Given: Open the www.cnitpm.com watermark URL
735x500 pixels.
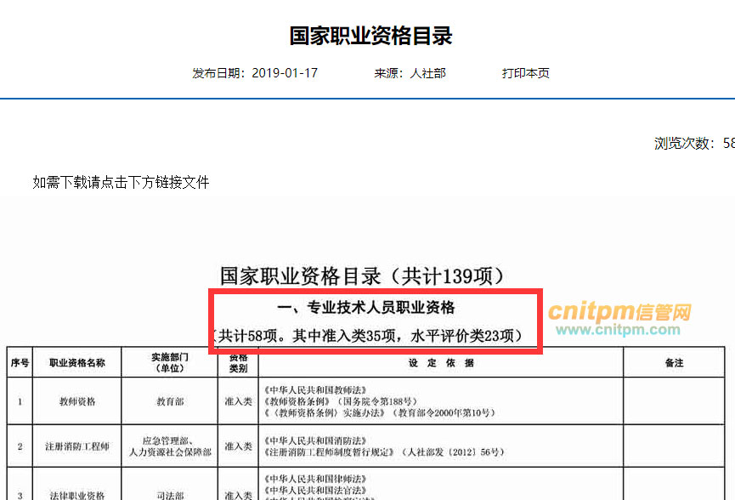Looking at the screenshot, I should [x=619, y=330].
